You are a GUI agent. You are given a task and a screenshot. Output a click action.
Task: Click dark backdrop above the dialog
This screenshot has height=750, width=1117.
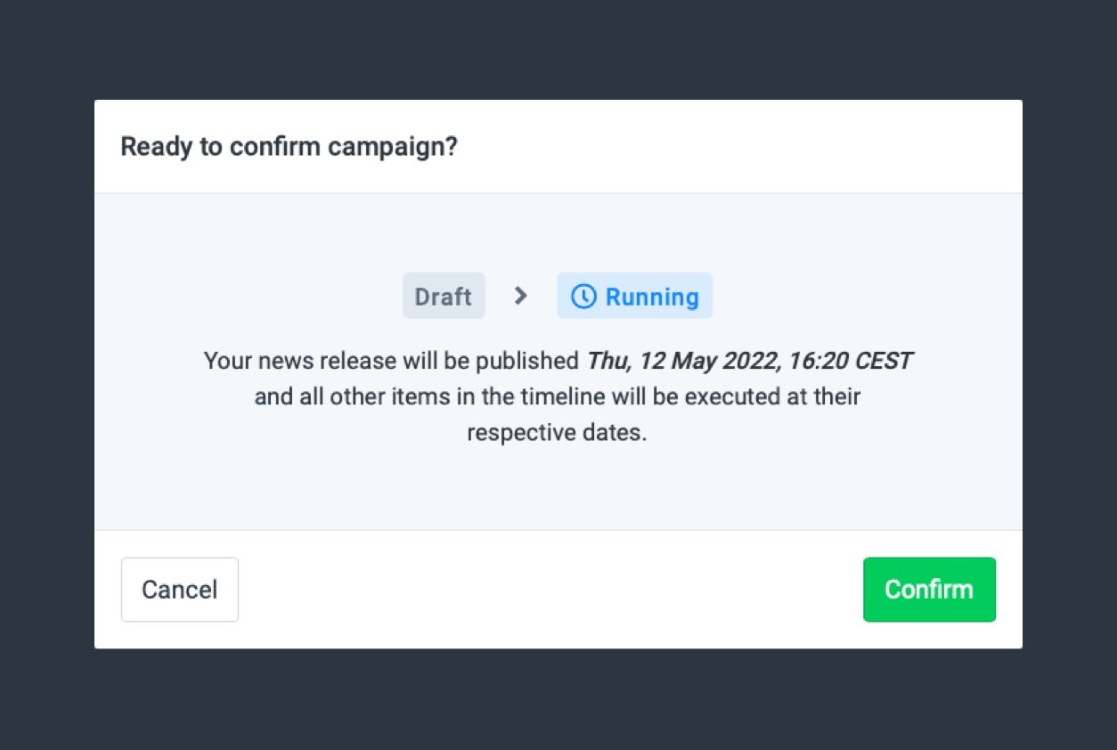tap(558, 49)
